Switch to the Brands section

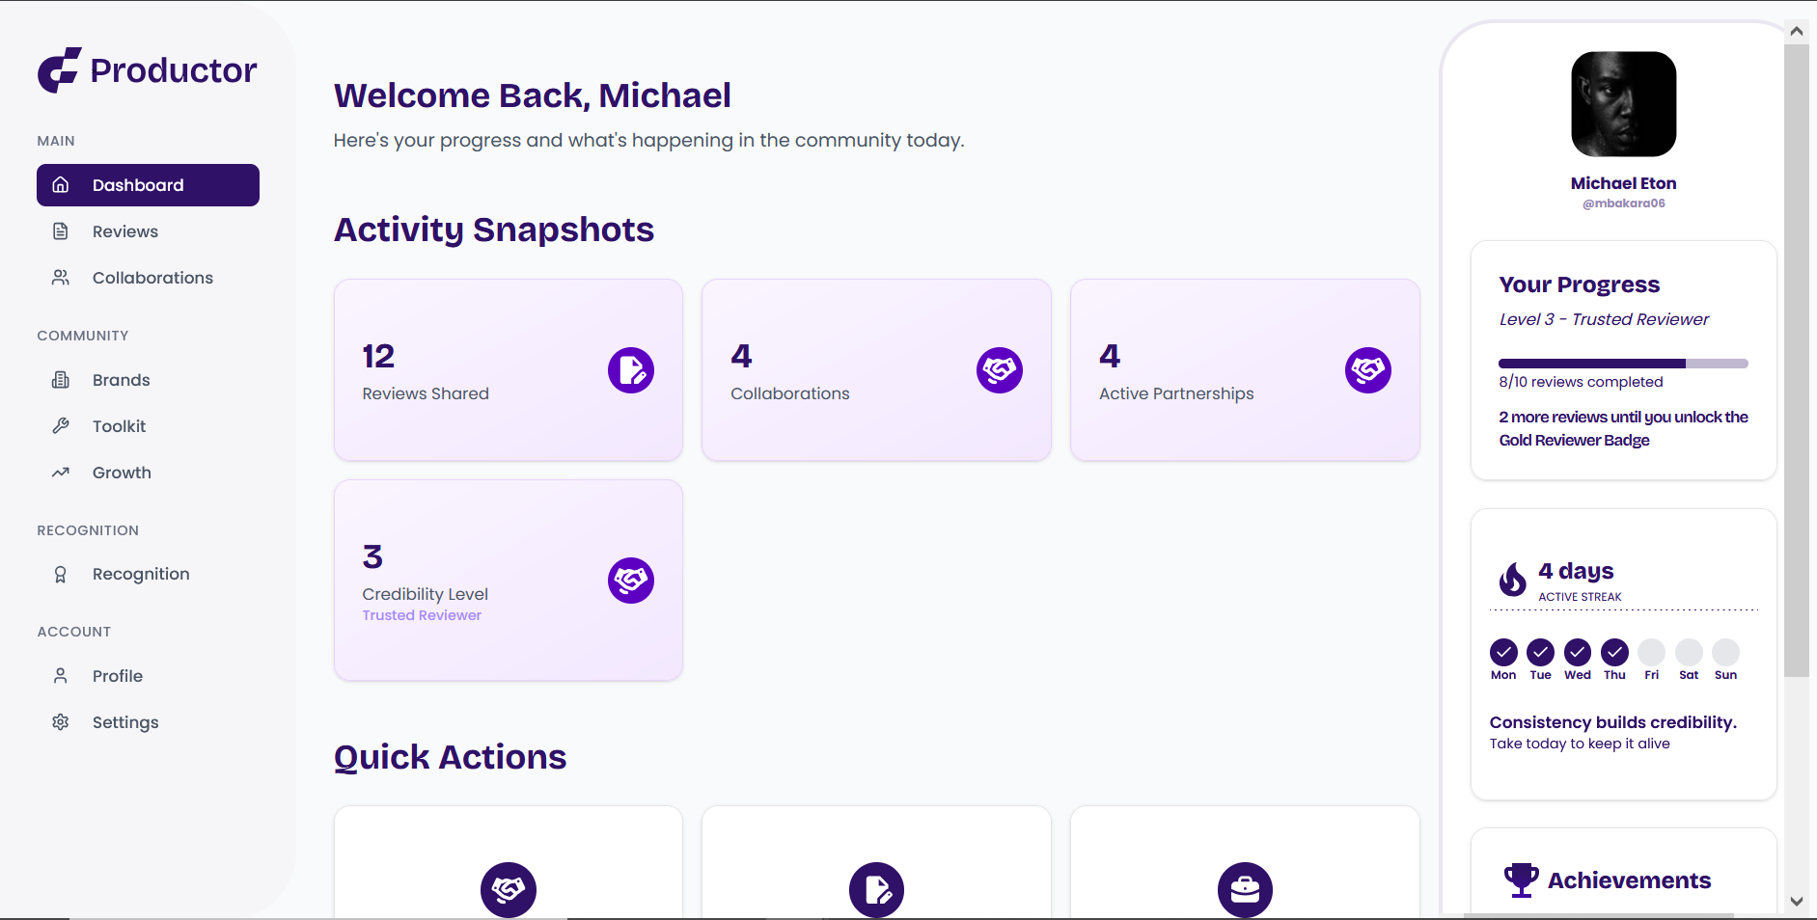(x=122, y=379)
